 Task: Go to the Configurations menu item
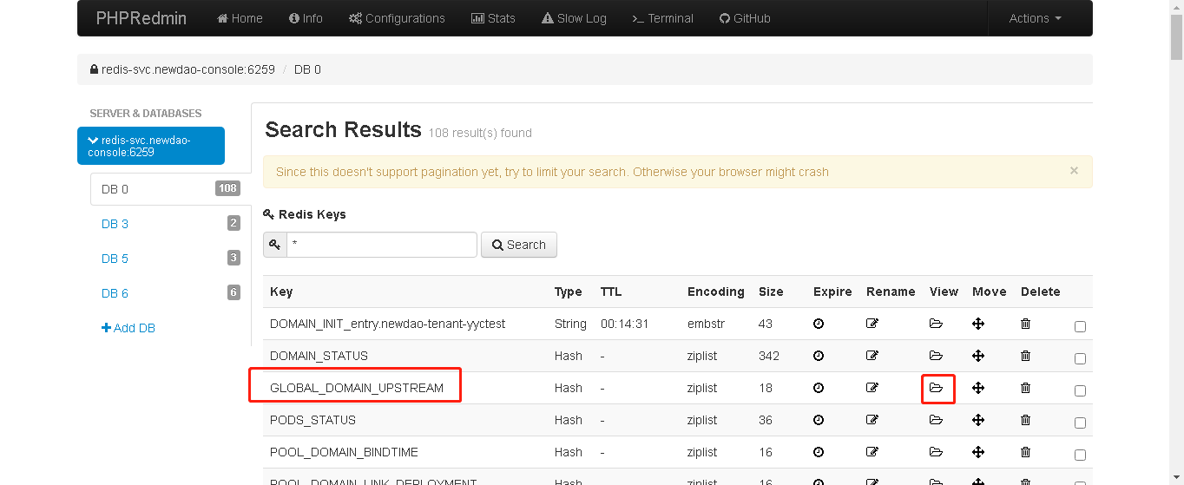pos(397,18)
